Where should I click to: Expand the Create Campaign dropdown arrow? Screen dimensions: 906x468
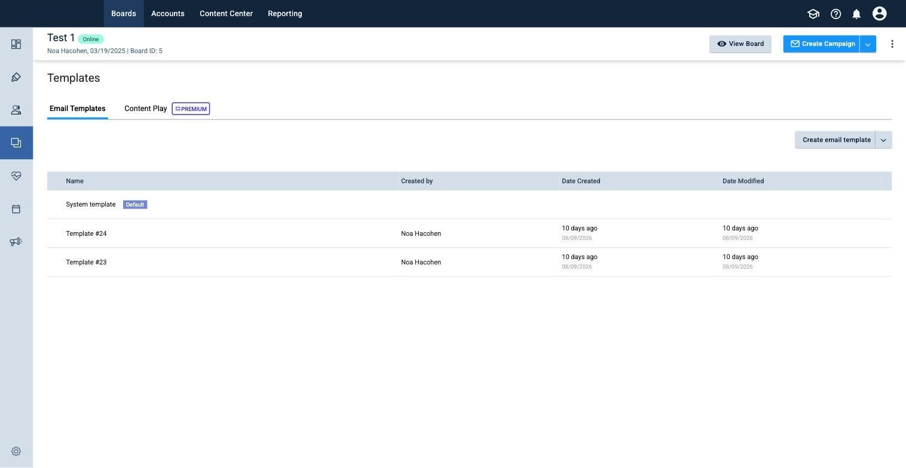click(x=868, y=44)
